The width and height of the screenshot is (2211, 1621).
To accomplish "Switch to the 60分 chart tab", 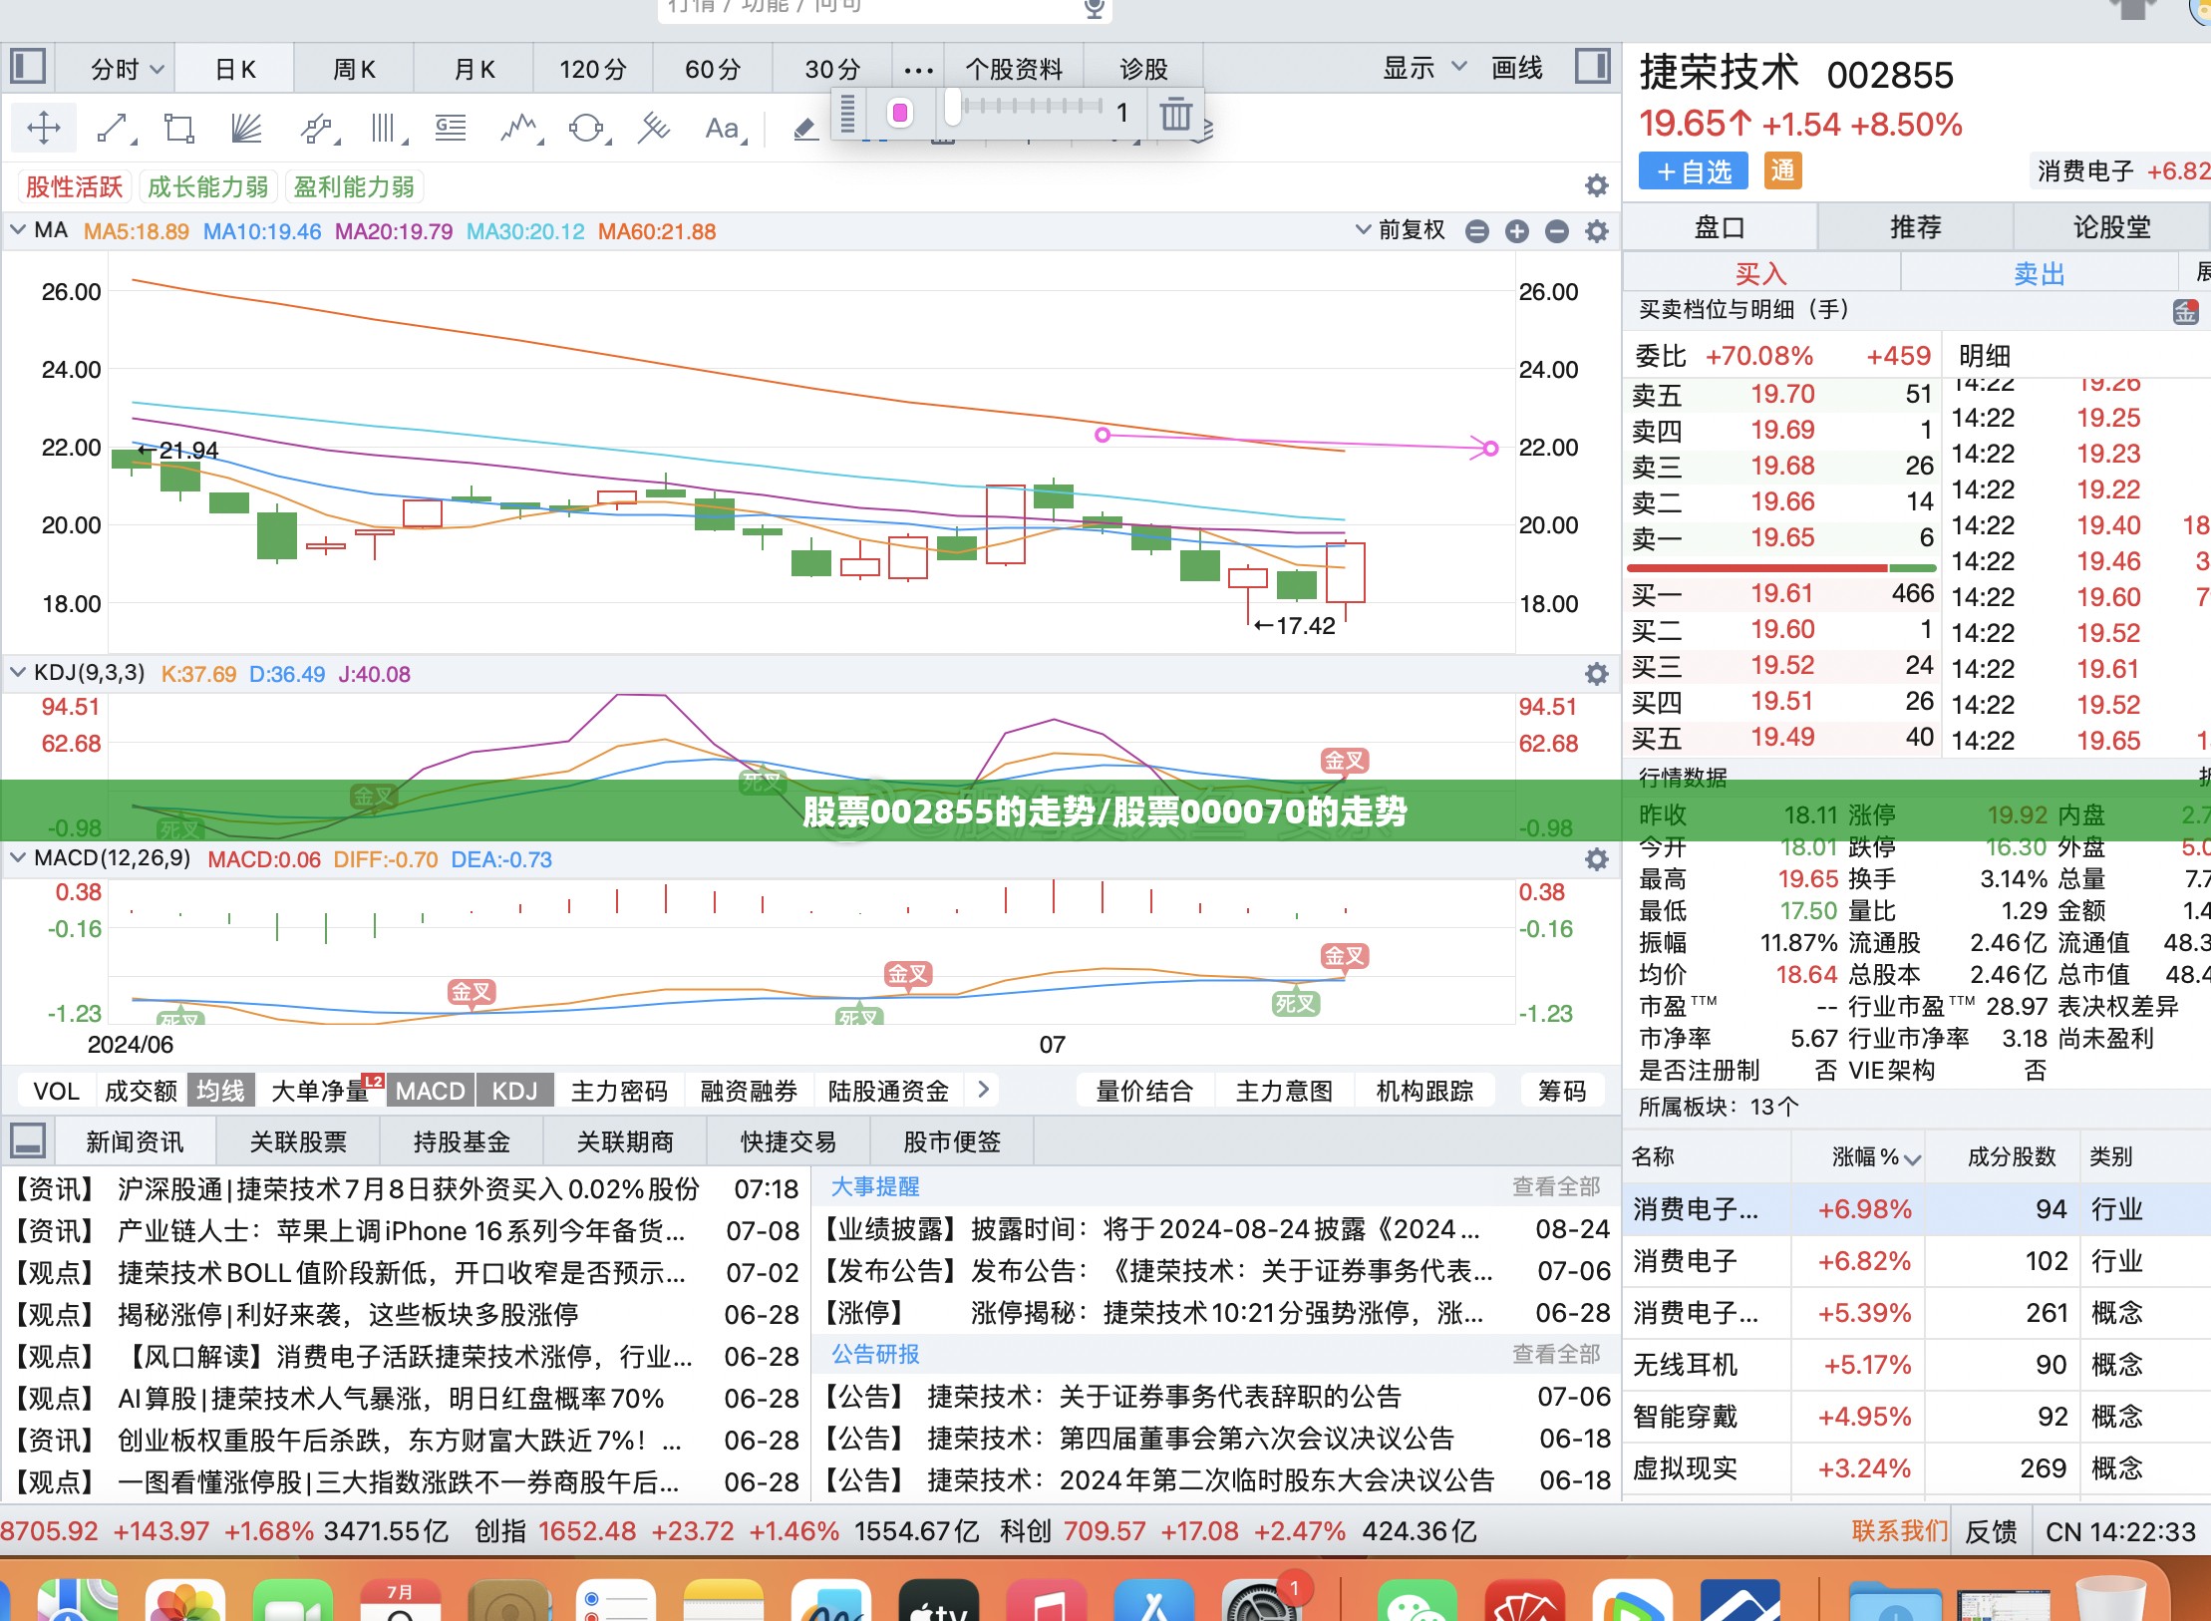I will tap(713, 69).
